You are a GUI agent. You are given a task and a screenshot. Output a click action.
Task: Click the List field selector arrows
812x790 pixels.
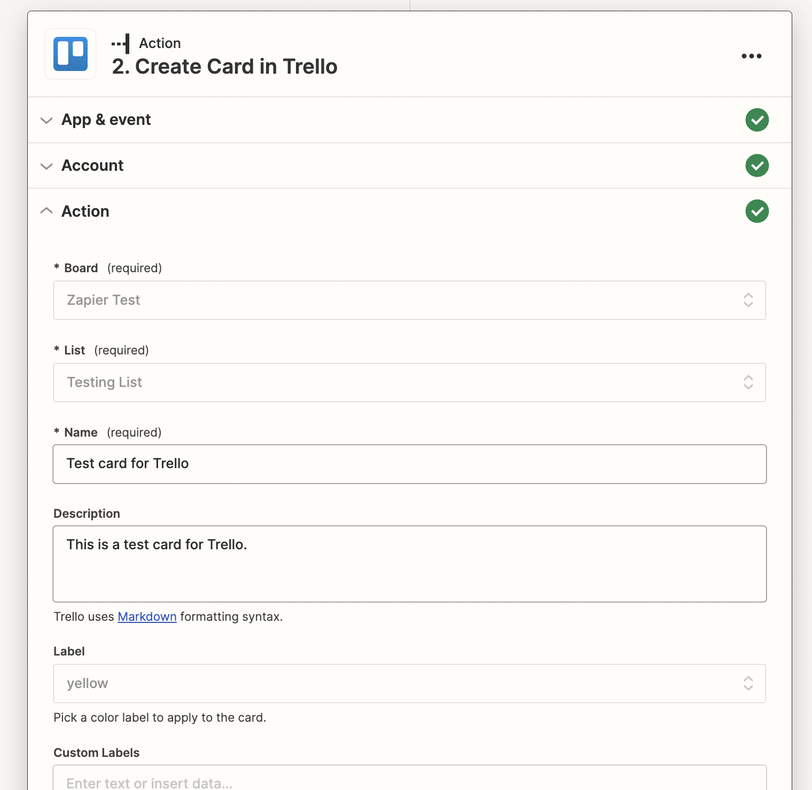[x=748, y=382]
